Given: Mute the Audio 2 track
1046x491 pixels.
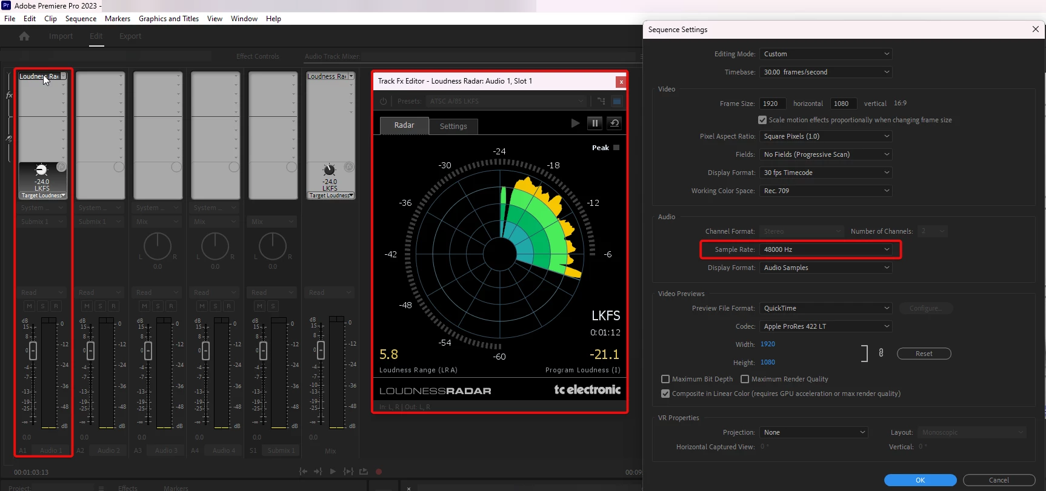Looking at the screenshot, I should tap(87, 306).
